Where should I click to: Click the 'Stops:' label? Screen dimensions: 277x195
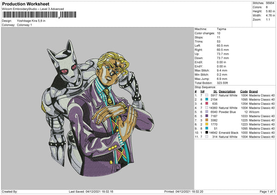199,37
